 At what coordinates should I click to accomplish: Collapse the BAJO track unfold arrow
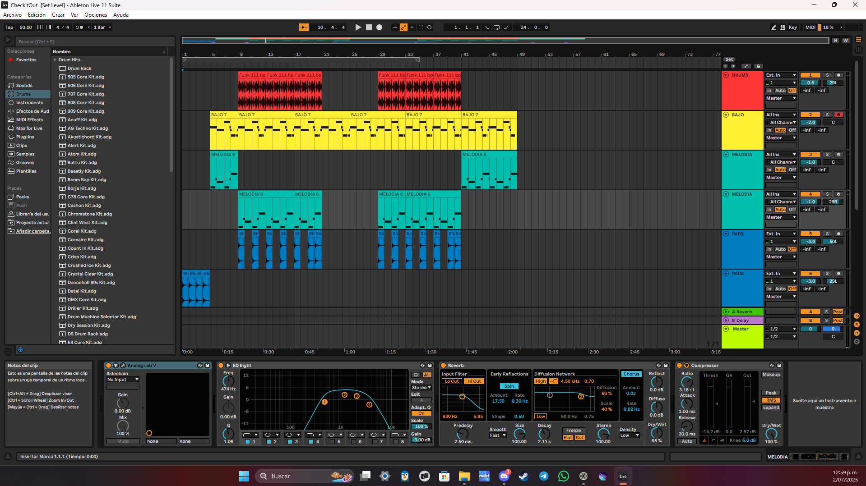click(x=726, y=115)
